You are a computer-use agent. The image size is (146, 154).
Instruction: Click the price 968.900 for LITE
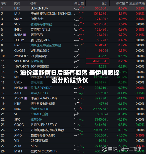click(100, 8)
